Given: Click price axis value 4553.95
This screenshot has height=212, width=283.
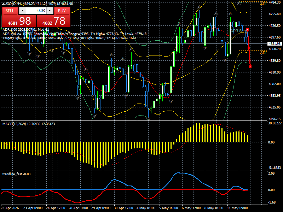Looking at the screenshot, I should (275, 95).
